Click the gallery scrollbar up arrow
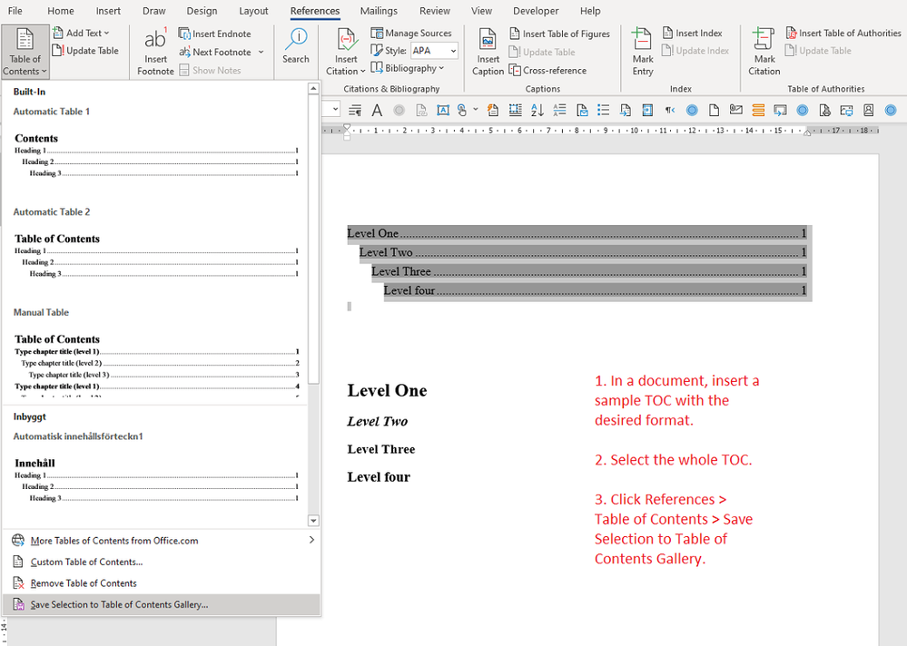 coord(313,88)
